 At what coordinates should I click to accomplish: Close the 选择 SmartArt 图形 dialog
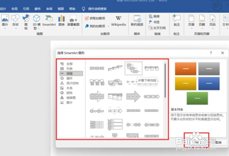pyautogui.click(x=222, y=53)
